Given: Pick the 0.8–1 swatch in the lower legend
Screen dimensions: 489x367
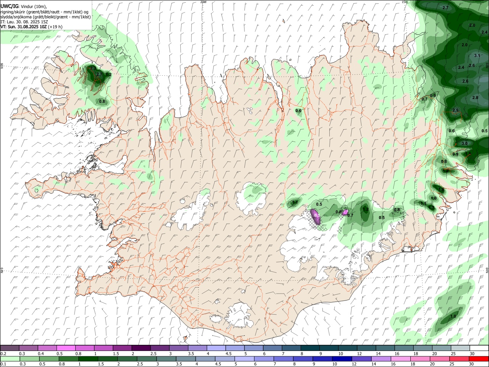Looking at the screenshot, I should pos(68,359).
